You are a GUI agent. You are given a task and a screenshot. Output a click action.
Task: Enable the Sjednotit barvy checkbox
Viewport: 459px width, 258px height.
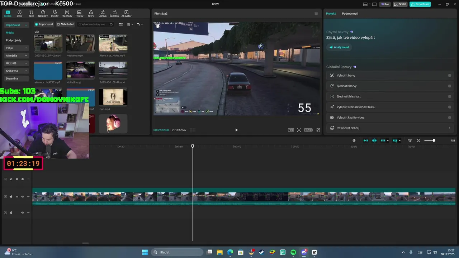click(450, 86)
